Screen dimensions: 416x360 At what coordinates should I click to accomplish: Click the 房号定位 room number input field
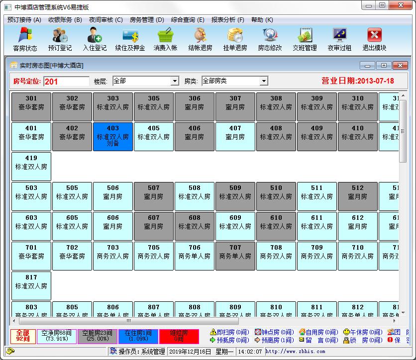66,82
